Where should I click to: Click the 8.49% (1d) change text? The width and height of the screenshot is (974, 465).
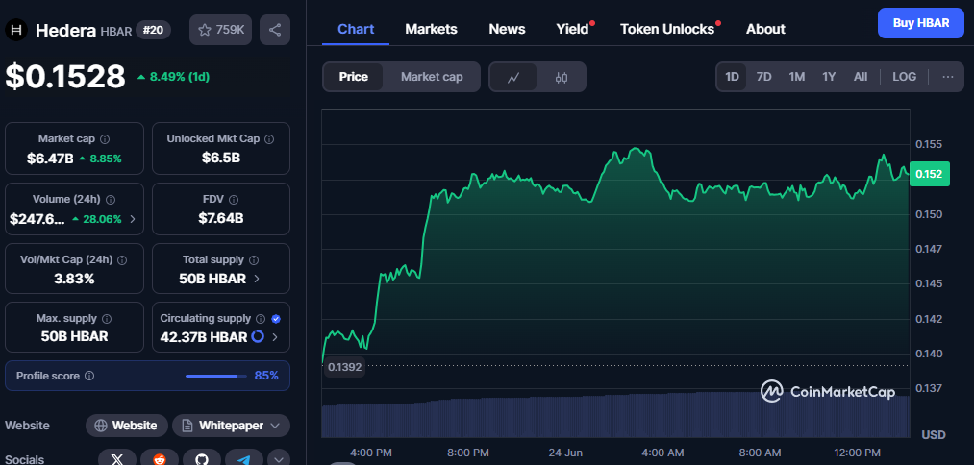click(x=179, y=77)
